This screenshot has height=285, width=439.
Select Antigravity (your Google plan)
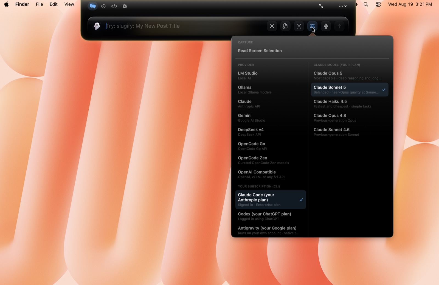point(271,230)
